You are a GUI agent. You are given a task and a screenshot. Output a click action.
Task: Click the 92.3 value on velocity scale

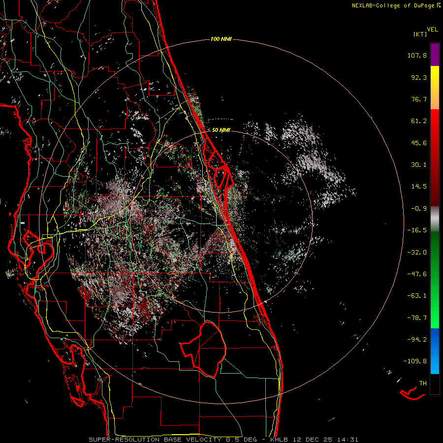pos(419,77)
